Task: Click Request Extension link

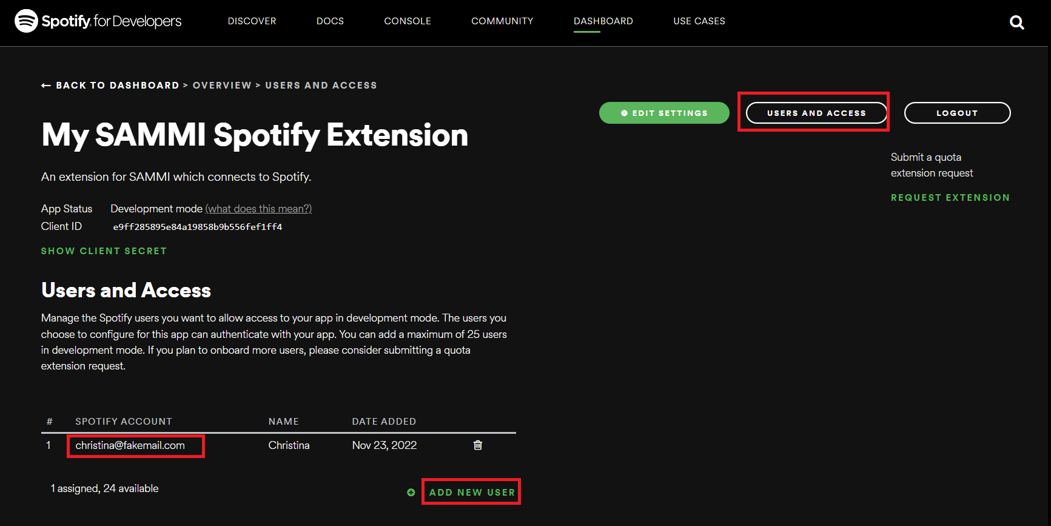Action: click(950, 198)
